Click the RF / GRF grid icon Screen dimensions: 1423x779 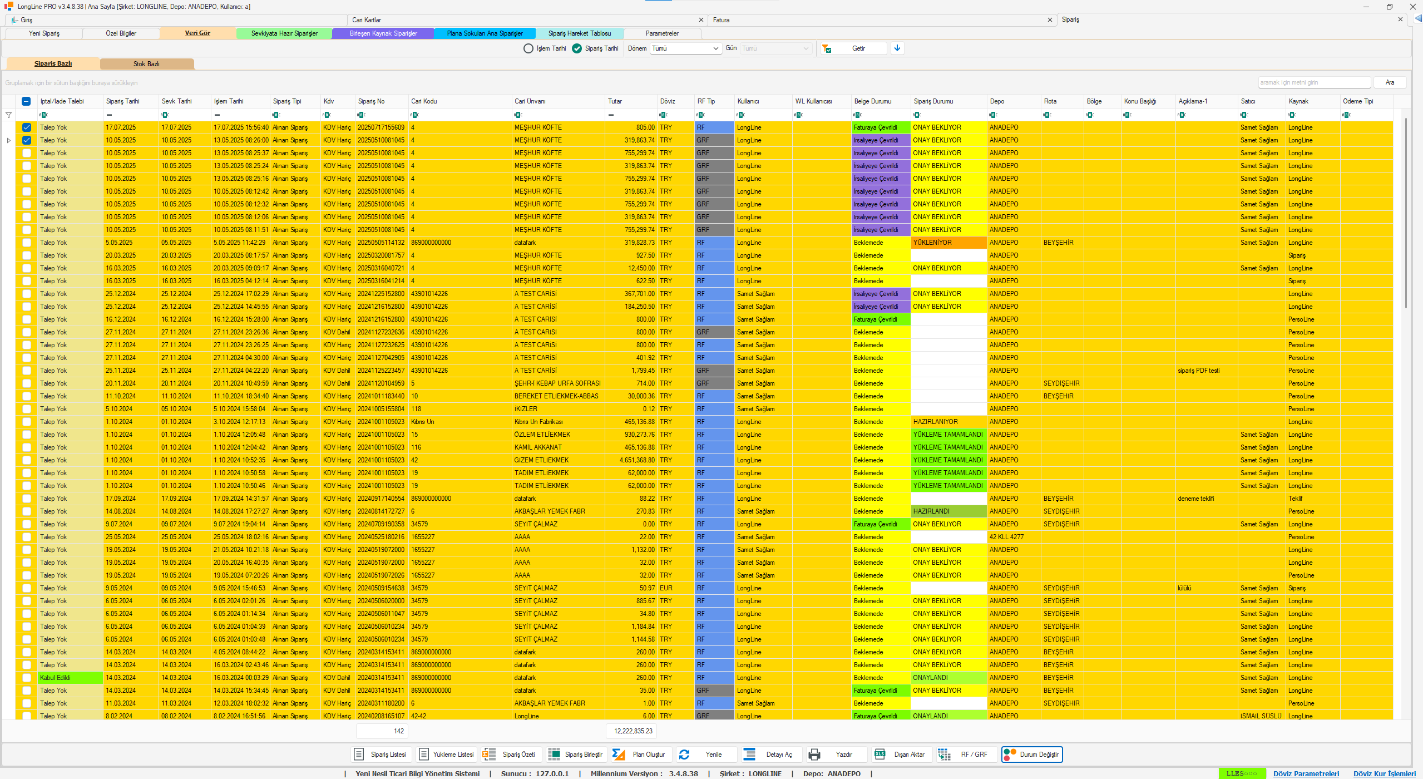(944, 755)
